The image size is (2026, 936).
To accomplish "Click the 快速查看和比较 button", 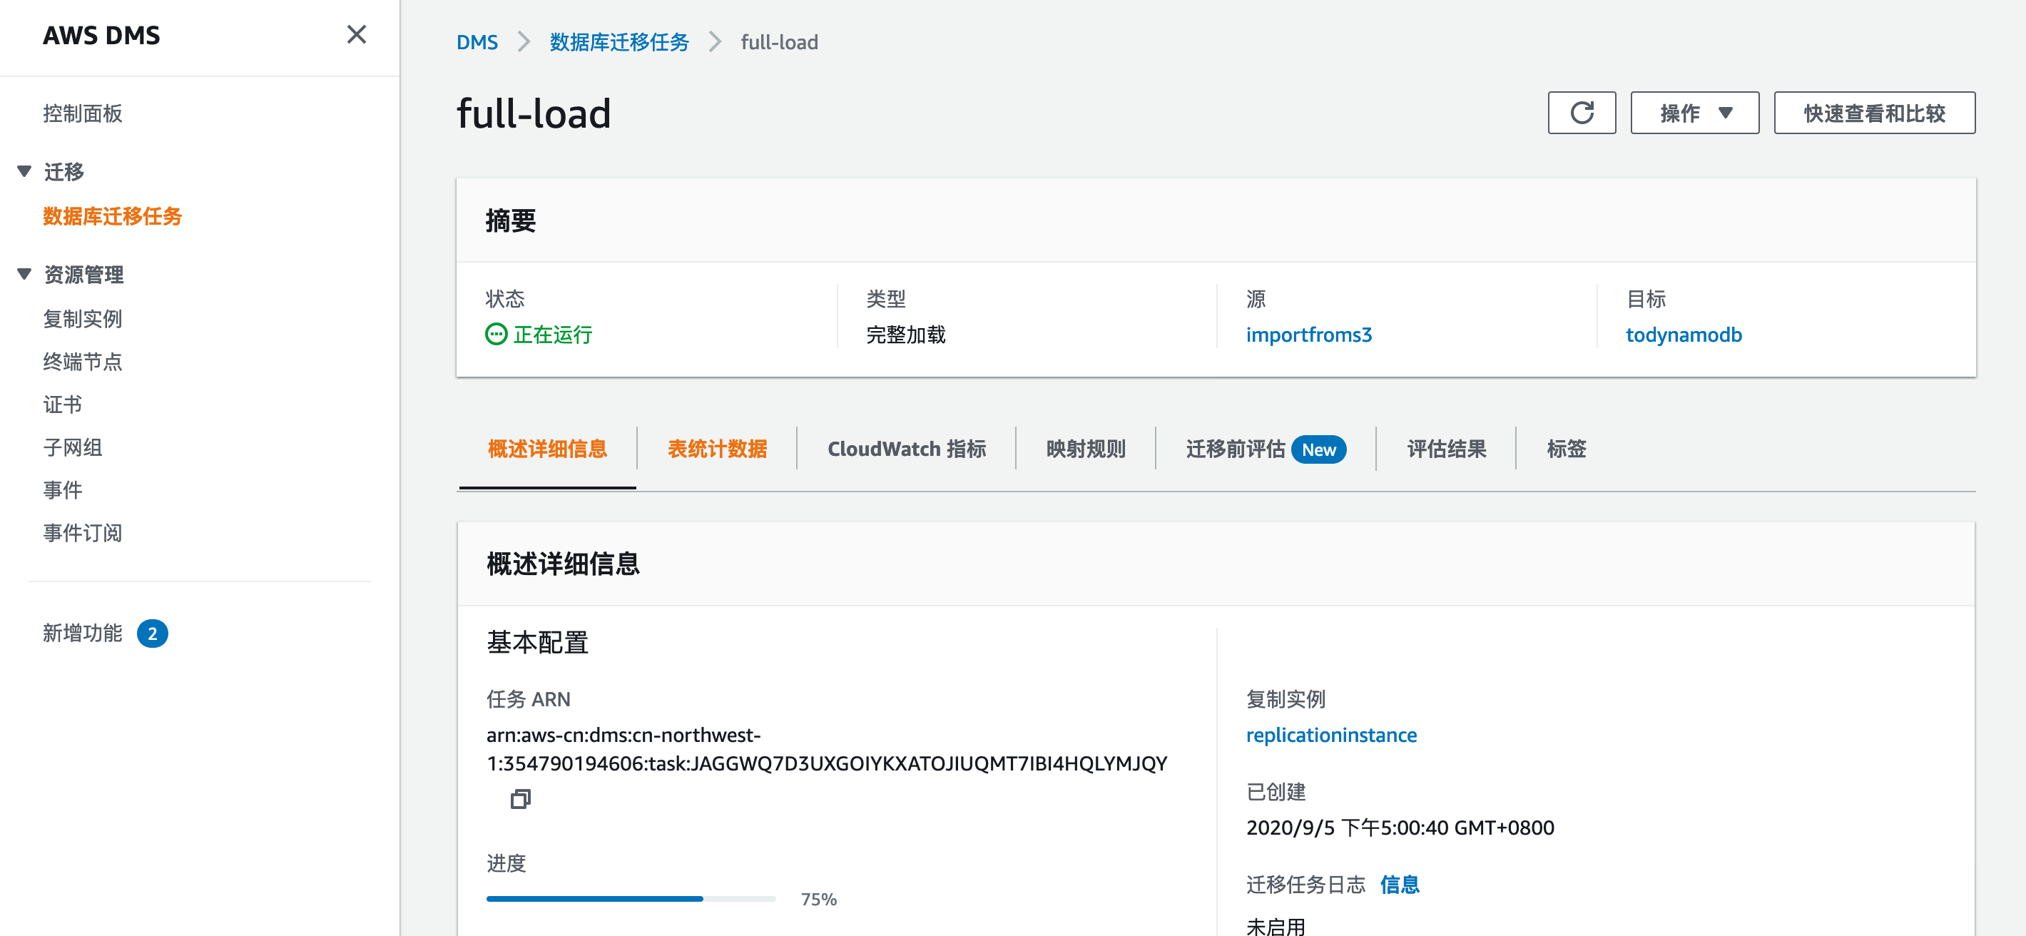I will tap(1873, 113).
